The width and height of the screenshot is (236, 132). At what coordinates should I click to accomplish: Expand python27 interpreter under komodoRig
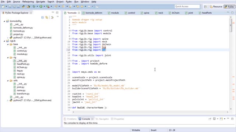(x=8, y=38)
